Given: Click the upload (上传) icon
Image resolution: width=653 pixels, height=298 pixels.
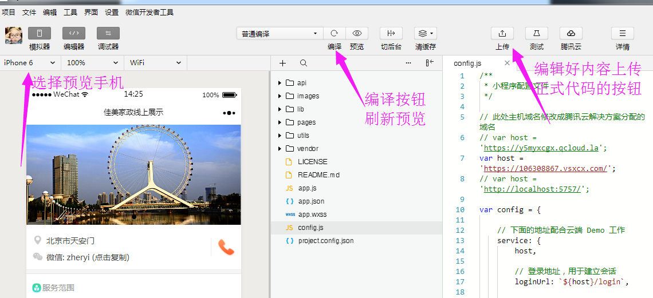Looking at the screenshot, I should point(502,33).
